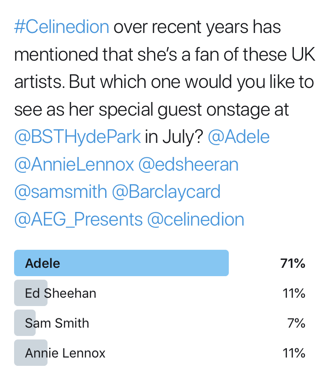The width and height of the screenshot is (330, 372).
Task: Click the 71% result for Adele
Action: (293, 263)
